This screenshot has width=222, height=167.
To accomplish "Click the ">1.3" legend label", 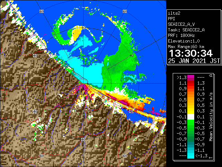I will (182, 78).
